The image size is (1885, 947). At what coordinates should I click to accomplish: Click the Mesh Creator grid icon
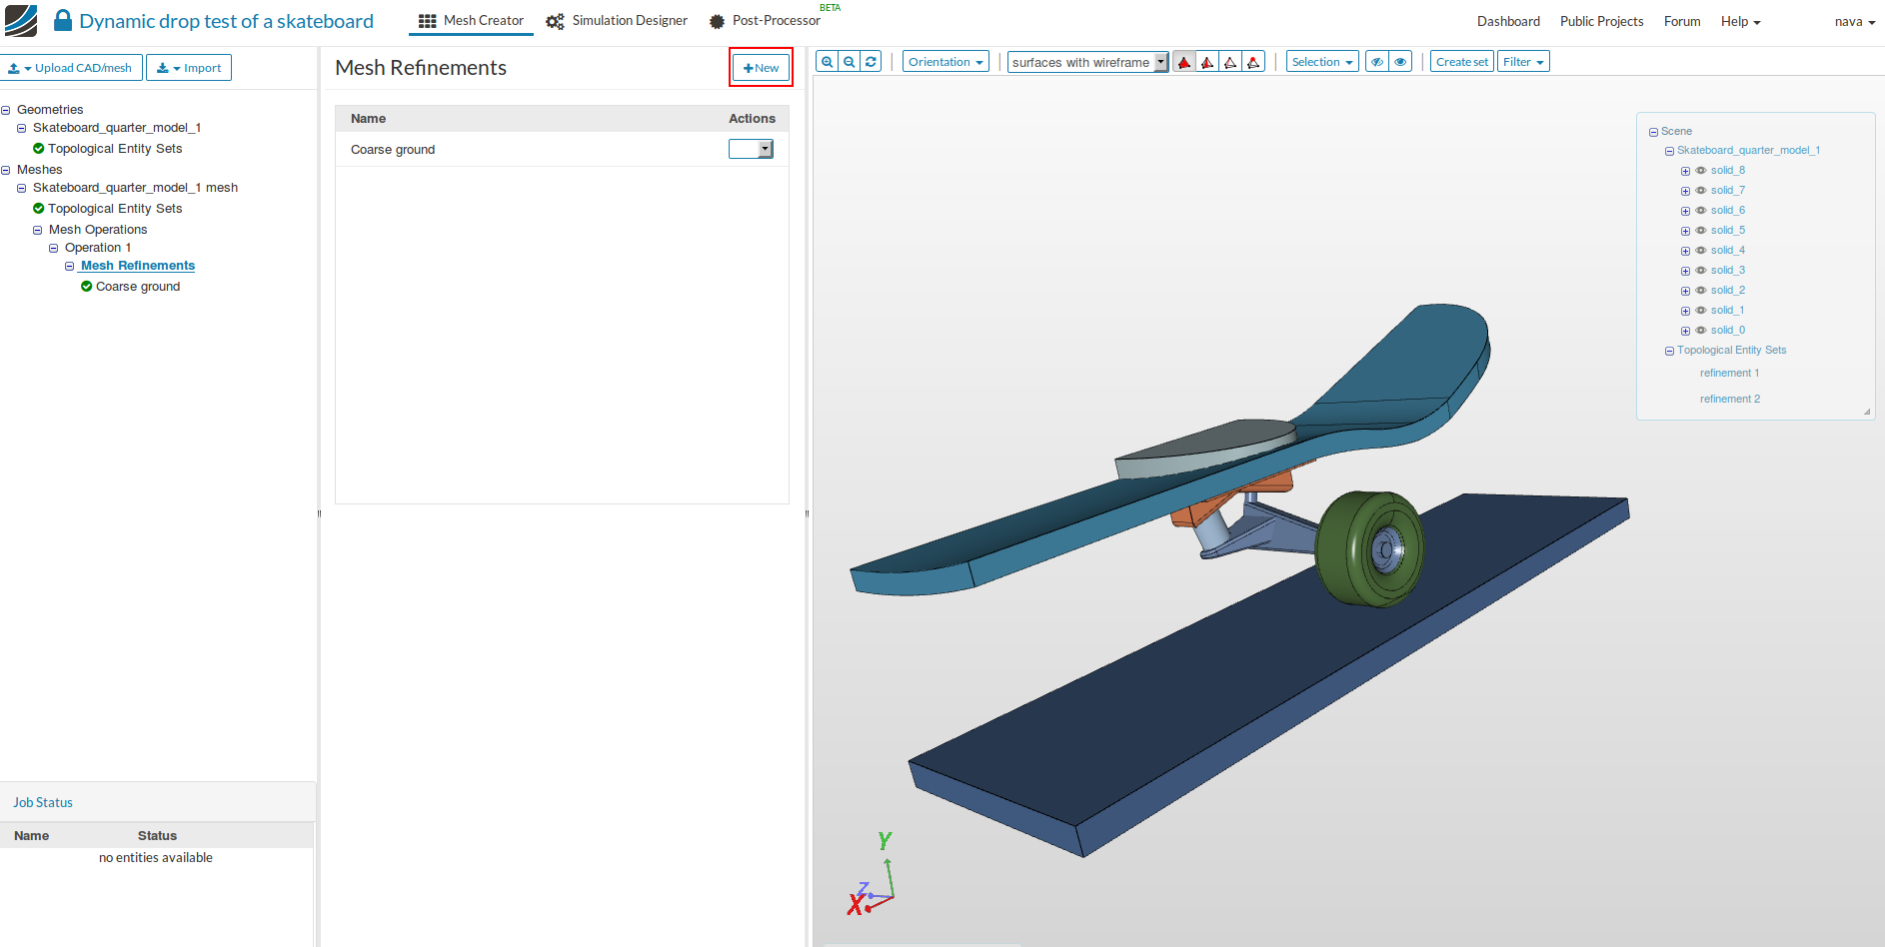coord(427,21)
